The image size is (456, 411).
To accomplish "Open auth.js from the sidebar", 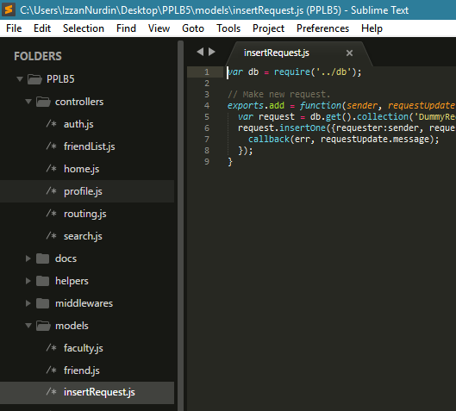I will click(x=78, y=124).
